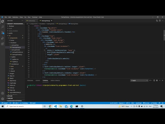Maximize the terminal panel size
The width and height of the screenshot is (165, 124).
[x=160, y=80]
